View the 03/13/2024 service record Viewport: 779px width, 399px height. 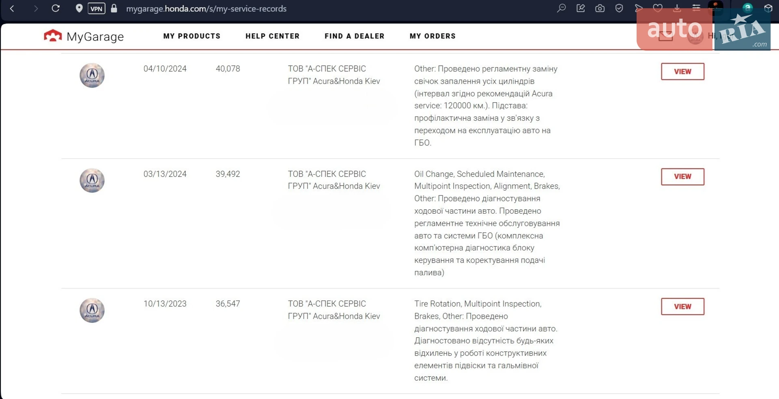(682, 177)
